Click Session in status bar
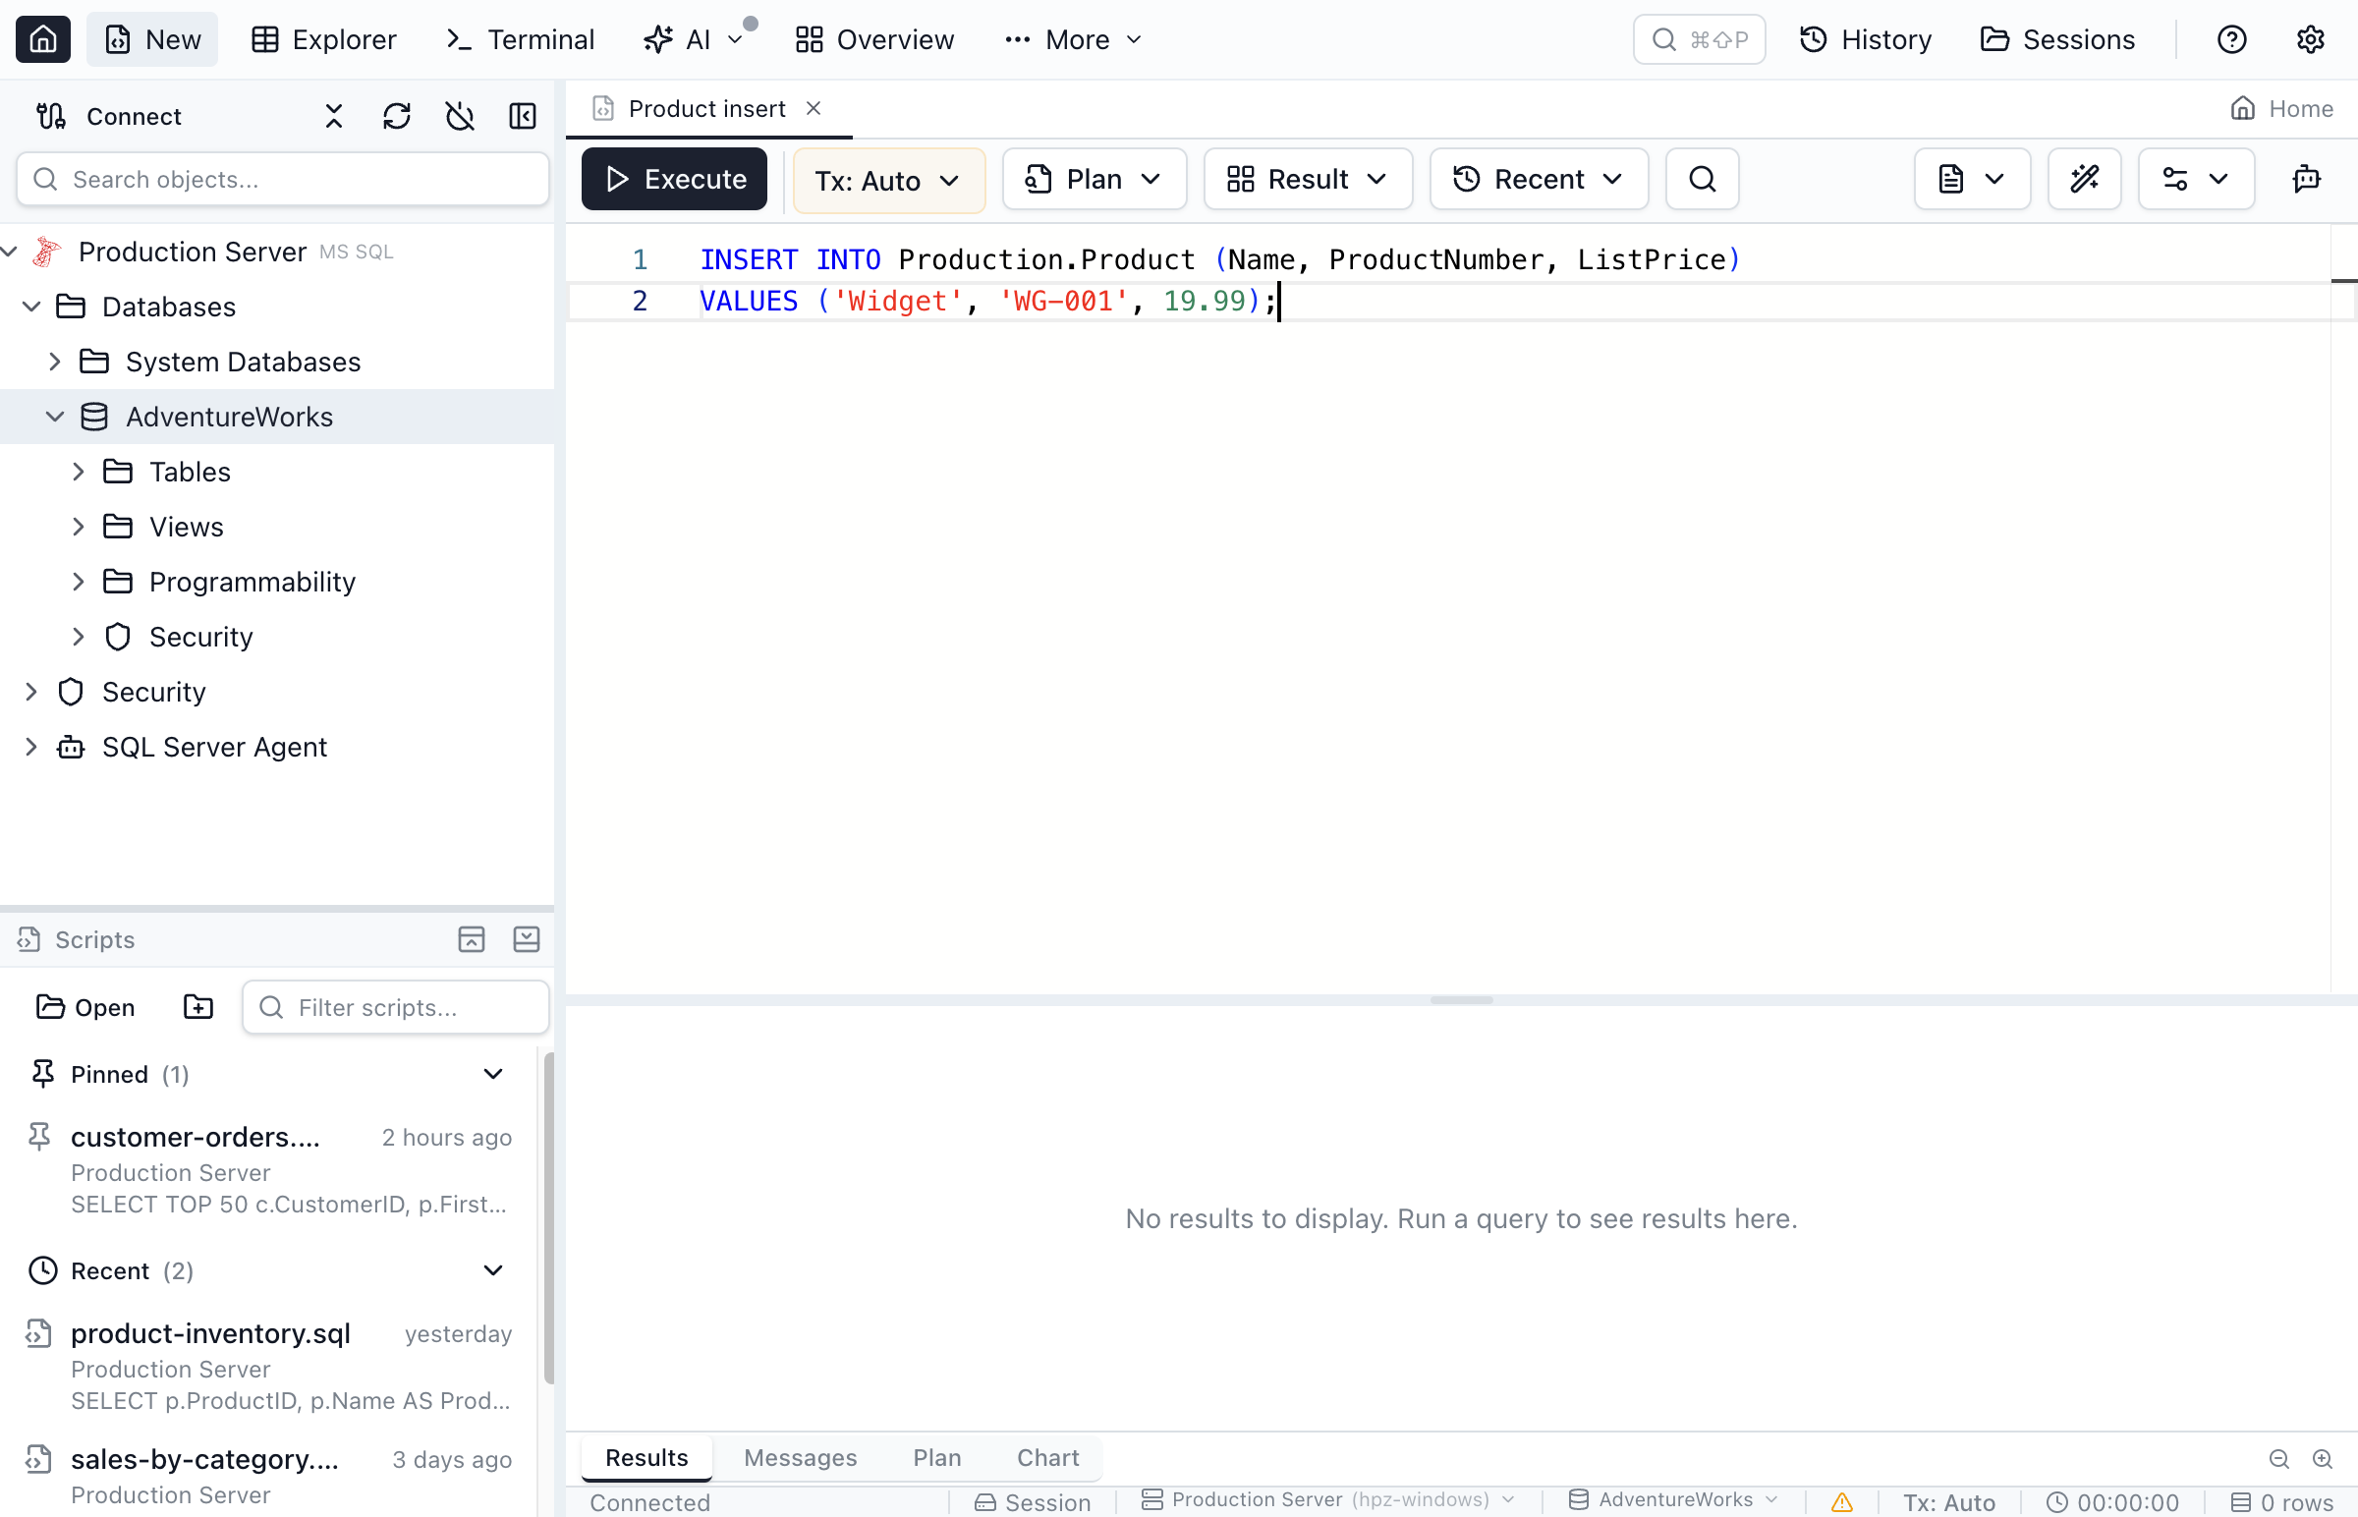 click(1033, 1503)
